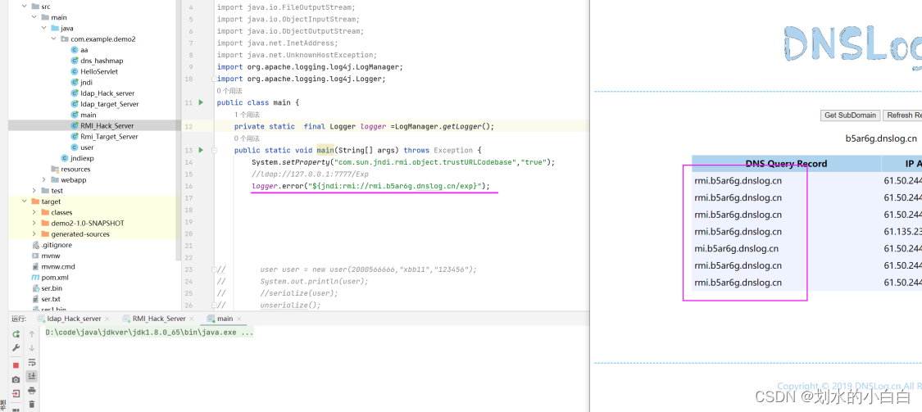This screenshot has width=922, height=412.
Task: Click the logger.error code line
Action: [x=370, y=186]
